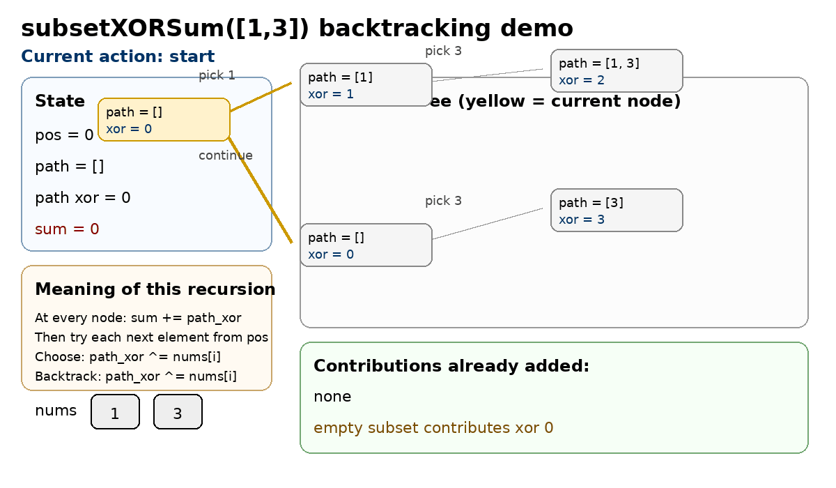This screenshot has height=488, width=836.
Task: Click the tree node path = [1]
Action: point(366,84)
